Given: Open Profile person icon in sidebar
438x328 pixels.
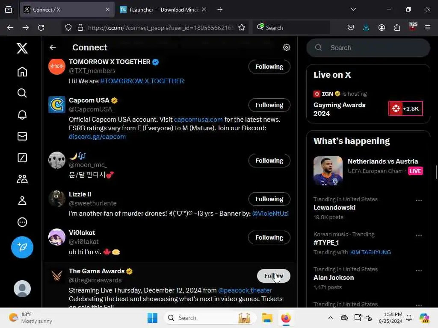Looking at the screenshot, I should coord(22,201).
